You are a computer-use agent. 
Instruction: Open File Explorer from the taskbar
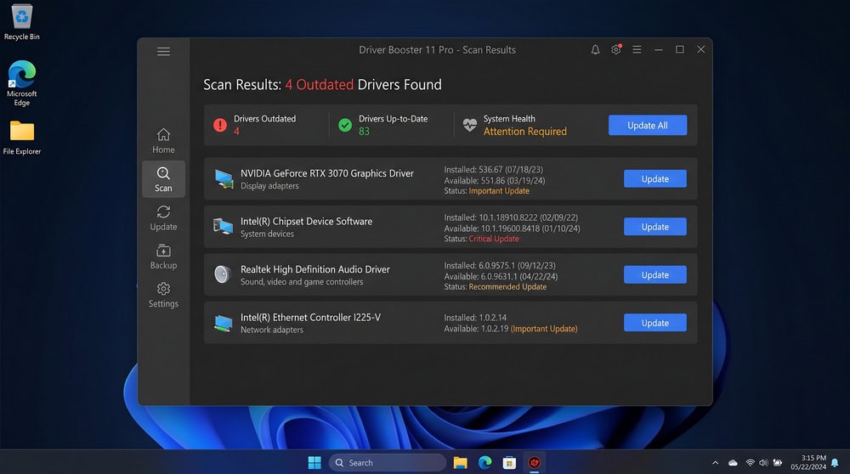point(460,463)
